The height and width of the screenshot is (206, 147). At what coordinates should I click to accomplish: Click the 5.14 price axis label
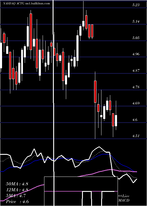[136, 21]
